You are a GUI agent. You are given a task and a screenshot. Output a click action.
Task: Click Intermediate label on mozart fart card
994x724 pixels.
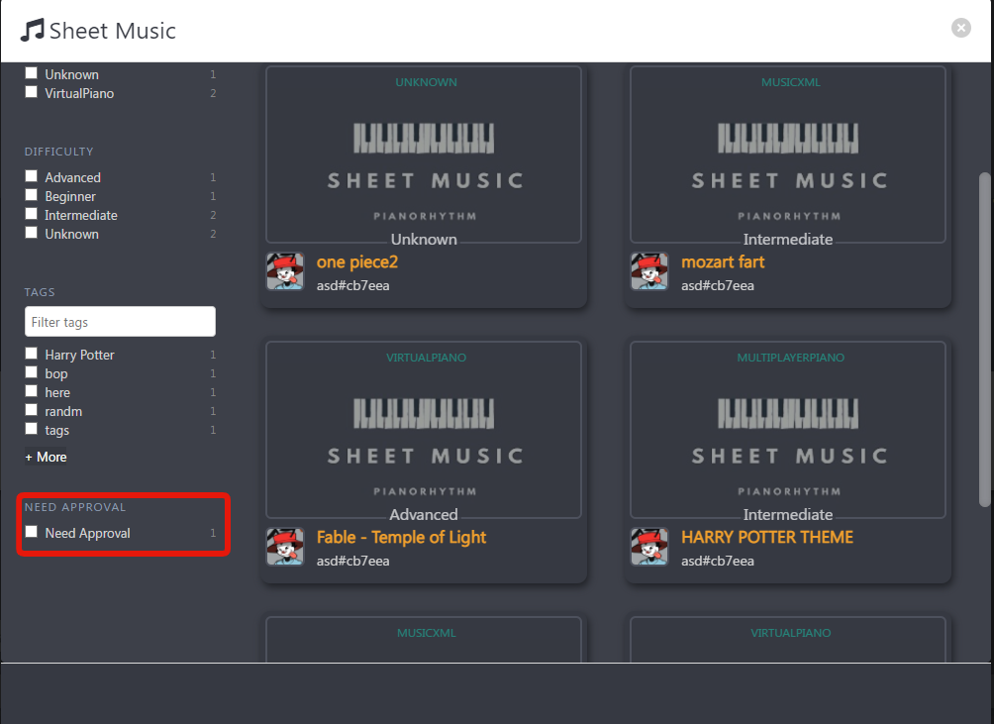(x=788, y=239)
